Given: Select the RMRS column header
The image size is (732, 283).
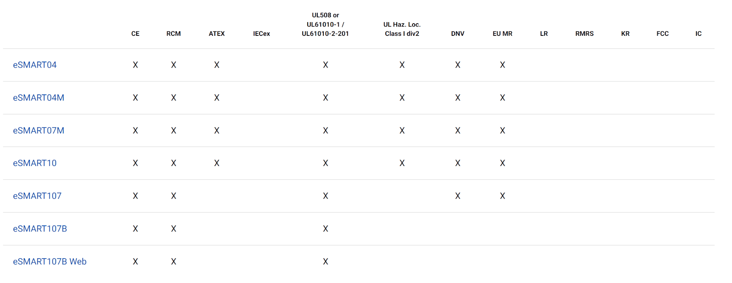Looking at the screenshot, I should (x=584, y=34).
